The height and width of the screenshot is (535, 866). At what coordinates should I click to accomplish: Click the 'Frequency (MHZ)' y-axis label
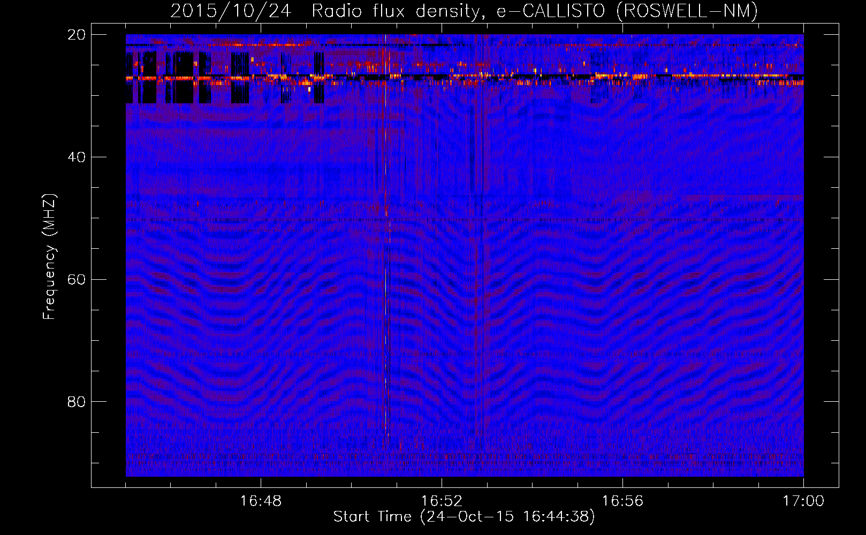[49, 257]
